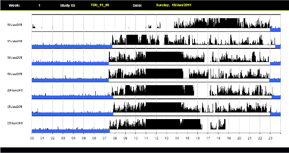289x153 pixels.
Task: Select the 20/Jan/2011 row label
Action: 15,91
